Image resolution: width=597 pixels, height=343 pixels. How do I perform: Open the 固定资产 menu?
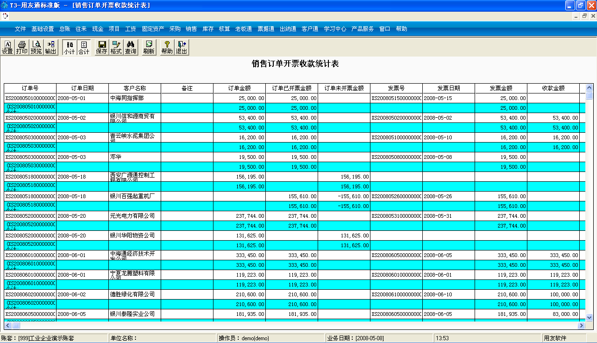pos(153,29)
